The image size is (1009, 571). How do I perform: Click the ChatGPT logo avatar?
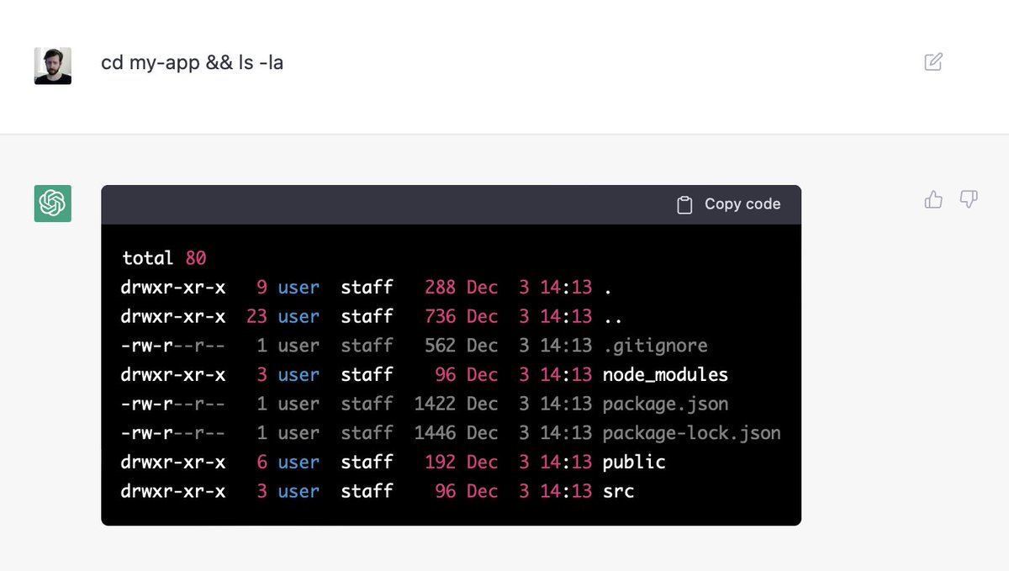tap(52, 204)
